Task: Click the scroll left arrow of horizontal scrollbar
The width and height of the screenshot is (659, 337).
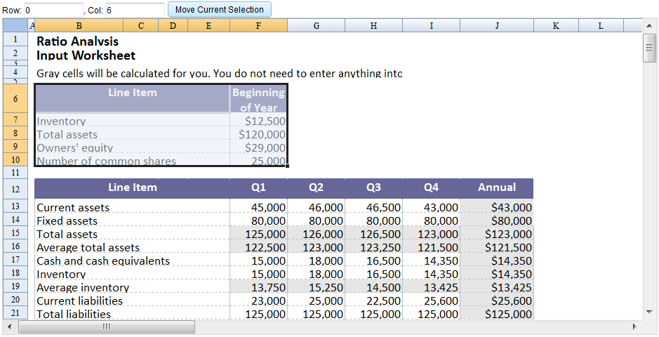Action: pos(10,326)
